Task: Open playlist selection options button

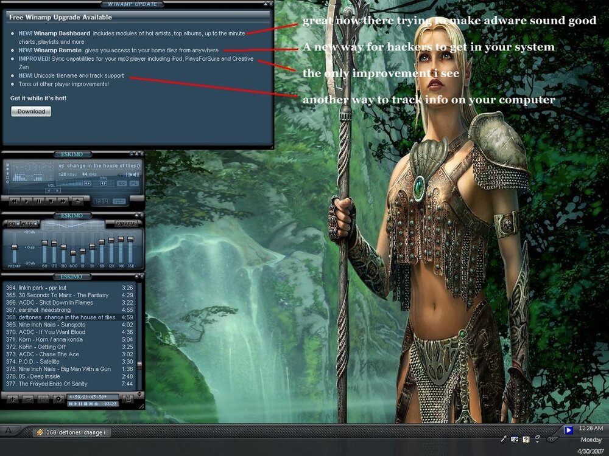Action: [x=43, y=399]
